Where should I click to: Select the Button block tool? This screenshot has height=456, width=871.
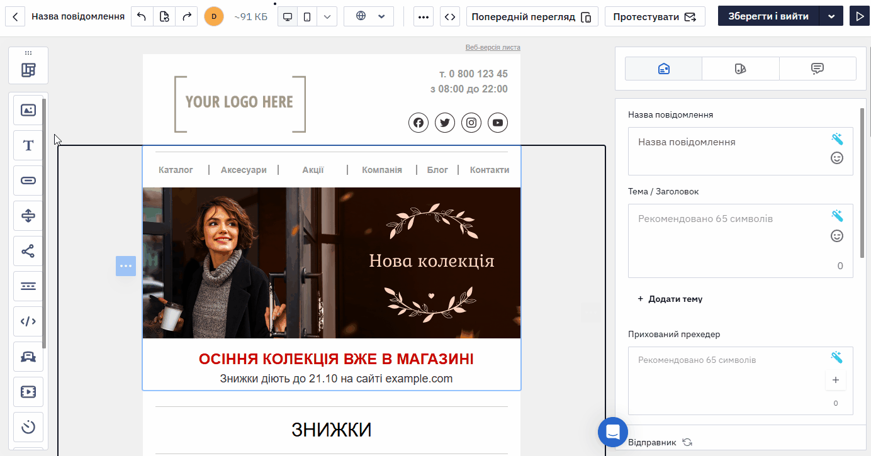click(x=28, y=181)
